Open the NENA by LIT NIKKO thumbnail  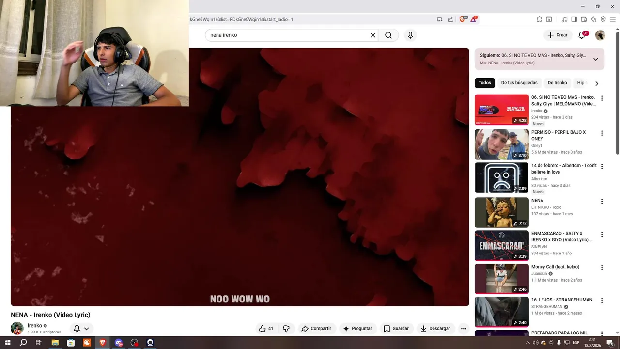[502, 212]
